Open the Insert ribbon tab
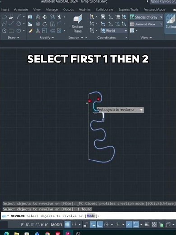176x235 pixels. coord(5,9)
